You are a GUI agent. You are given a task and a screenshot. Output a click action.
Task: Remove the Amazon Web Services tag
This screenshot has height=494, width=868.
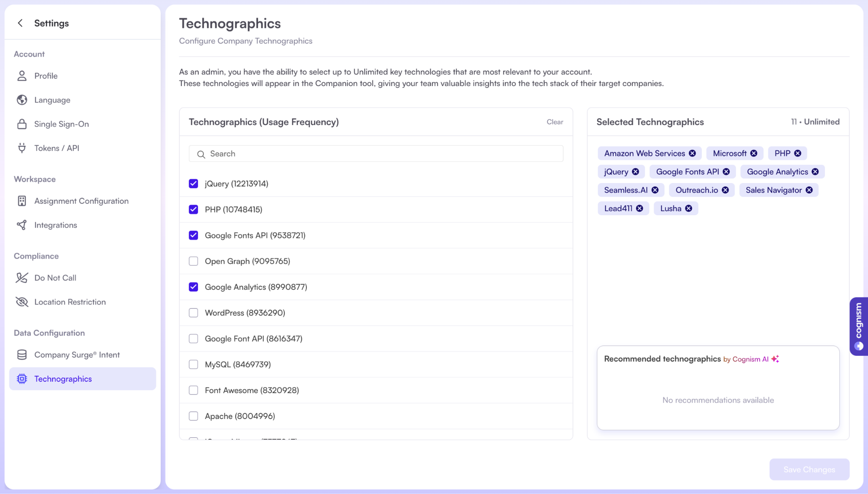[692, 153]
